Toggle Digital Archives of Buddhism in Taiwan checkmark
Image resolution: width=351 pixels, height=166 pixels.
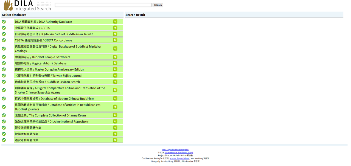click(4, 34)
